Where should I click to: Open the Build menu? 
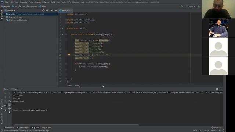coord(53,2)
